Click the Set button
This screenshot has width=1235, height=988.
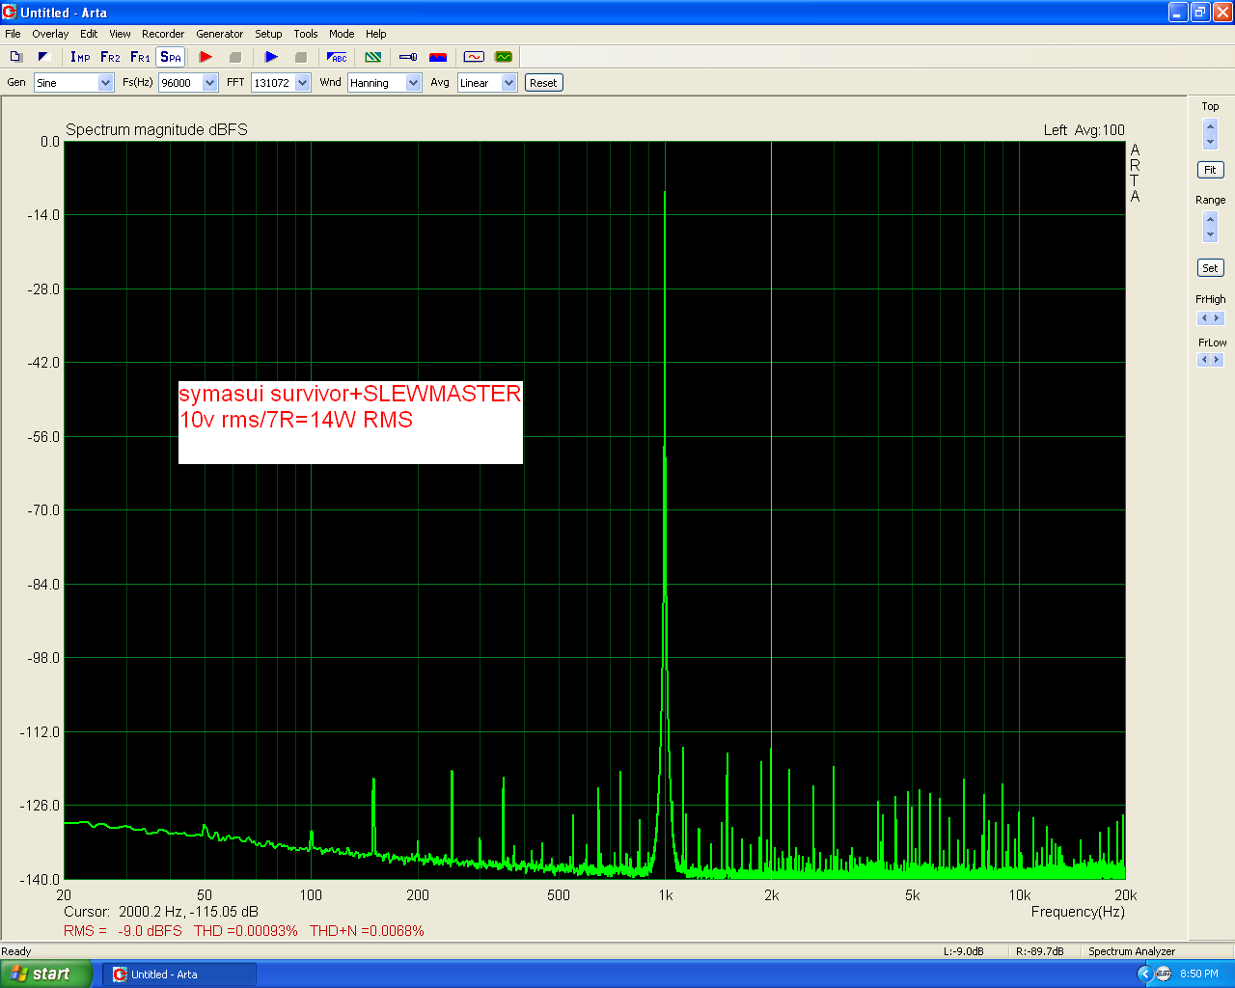1210,268
